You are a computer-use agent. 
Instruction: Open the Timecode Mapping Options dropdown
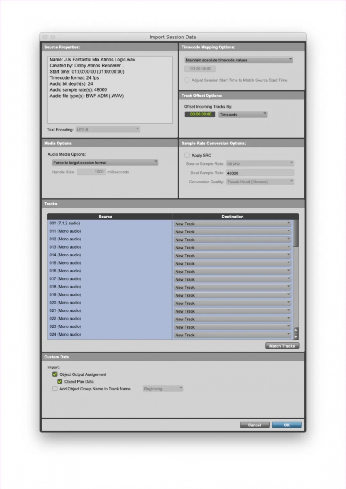(238, 60)
